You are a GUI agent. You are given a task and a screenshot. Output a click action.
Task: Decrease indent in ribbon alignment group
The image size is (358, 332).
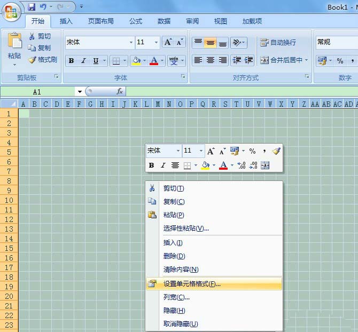pyautogui.click(x=237, y=60)
